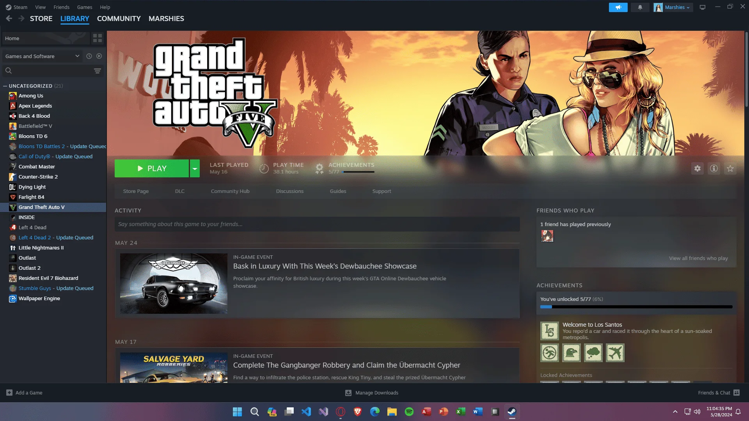Viewport: 749px width, 421px height.
Task: Open the MARSHIES profile tab
Action: [x=166, y=18]
